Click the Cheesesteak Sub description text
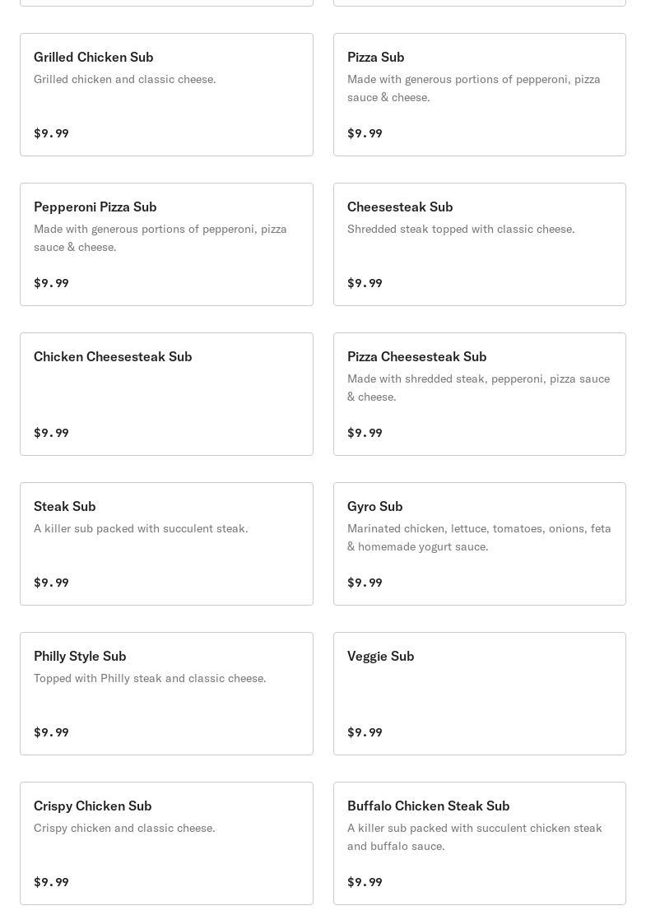Image resolution: width=646 pixels, height=915 pixels. pyautogui.click(x=461, y=229)
